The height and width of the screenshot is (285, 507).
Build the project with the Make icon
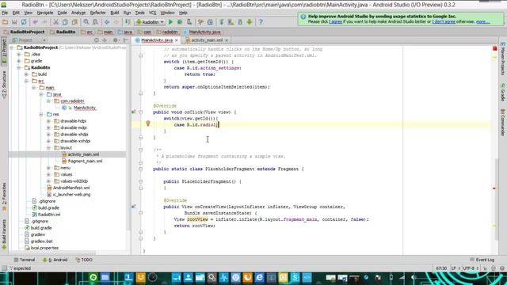128,22
